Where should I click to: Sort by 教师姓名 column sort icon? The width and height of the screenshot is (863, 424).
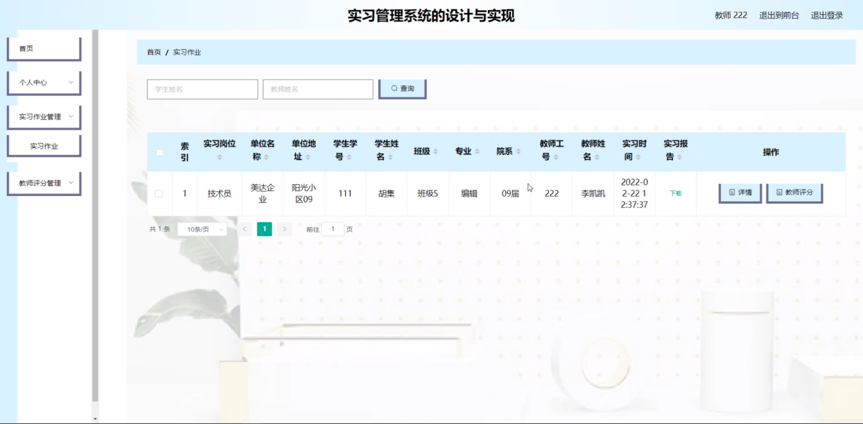(x=597, y=158)
